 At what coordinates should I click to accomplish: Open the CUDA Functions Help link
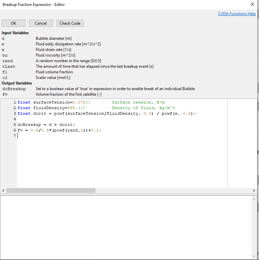237,14
